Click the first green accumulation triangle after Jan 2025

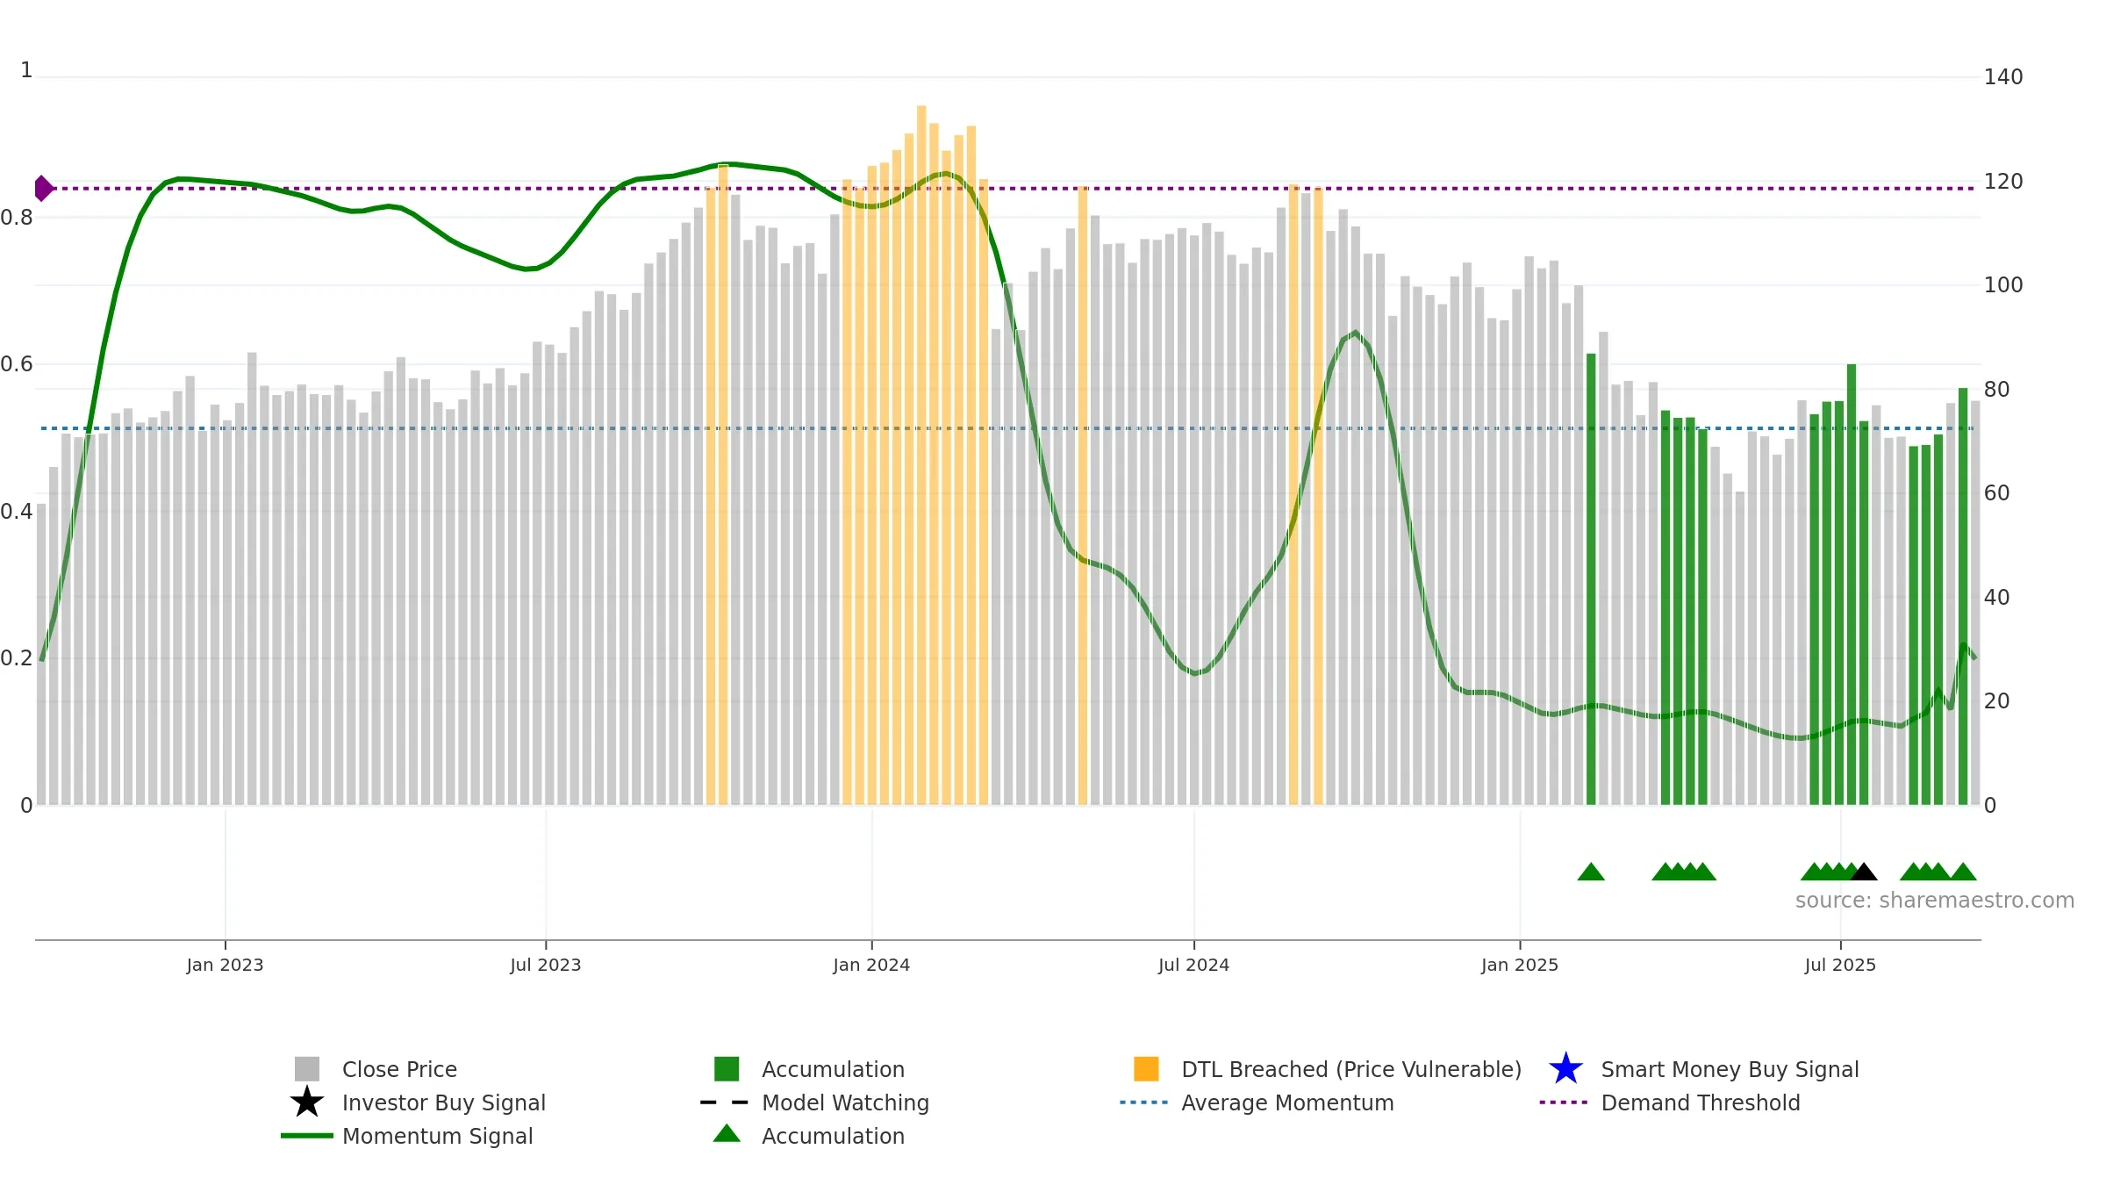click(1591, 872)
